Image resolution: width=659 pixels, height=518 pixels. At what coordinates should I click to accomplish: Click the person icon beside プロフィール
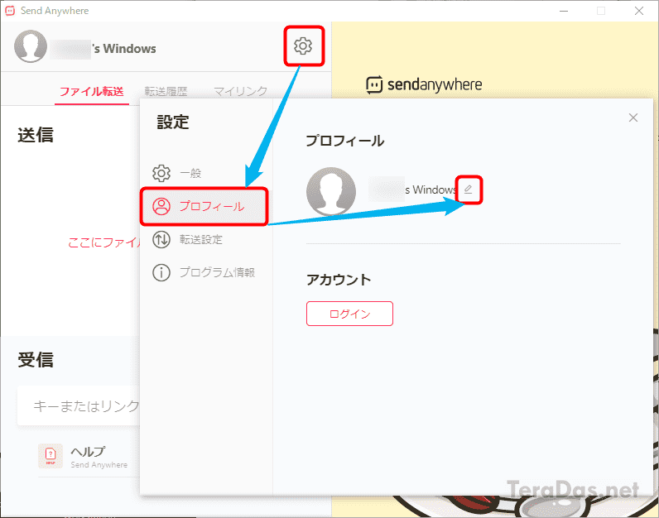pyautogui.click(x=161, y=206)
